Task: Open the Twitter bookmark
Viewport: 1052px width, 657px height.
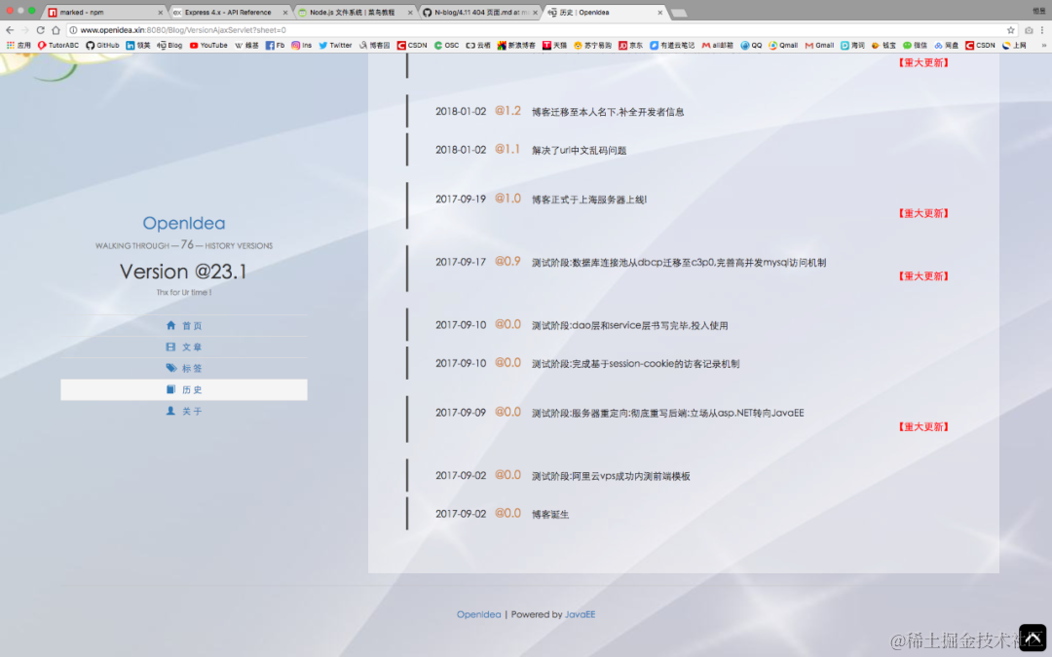Action: (x=335, y=46)
